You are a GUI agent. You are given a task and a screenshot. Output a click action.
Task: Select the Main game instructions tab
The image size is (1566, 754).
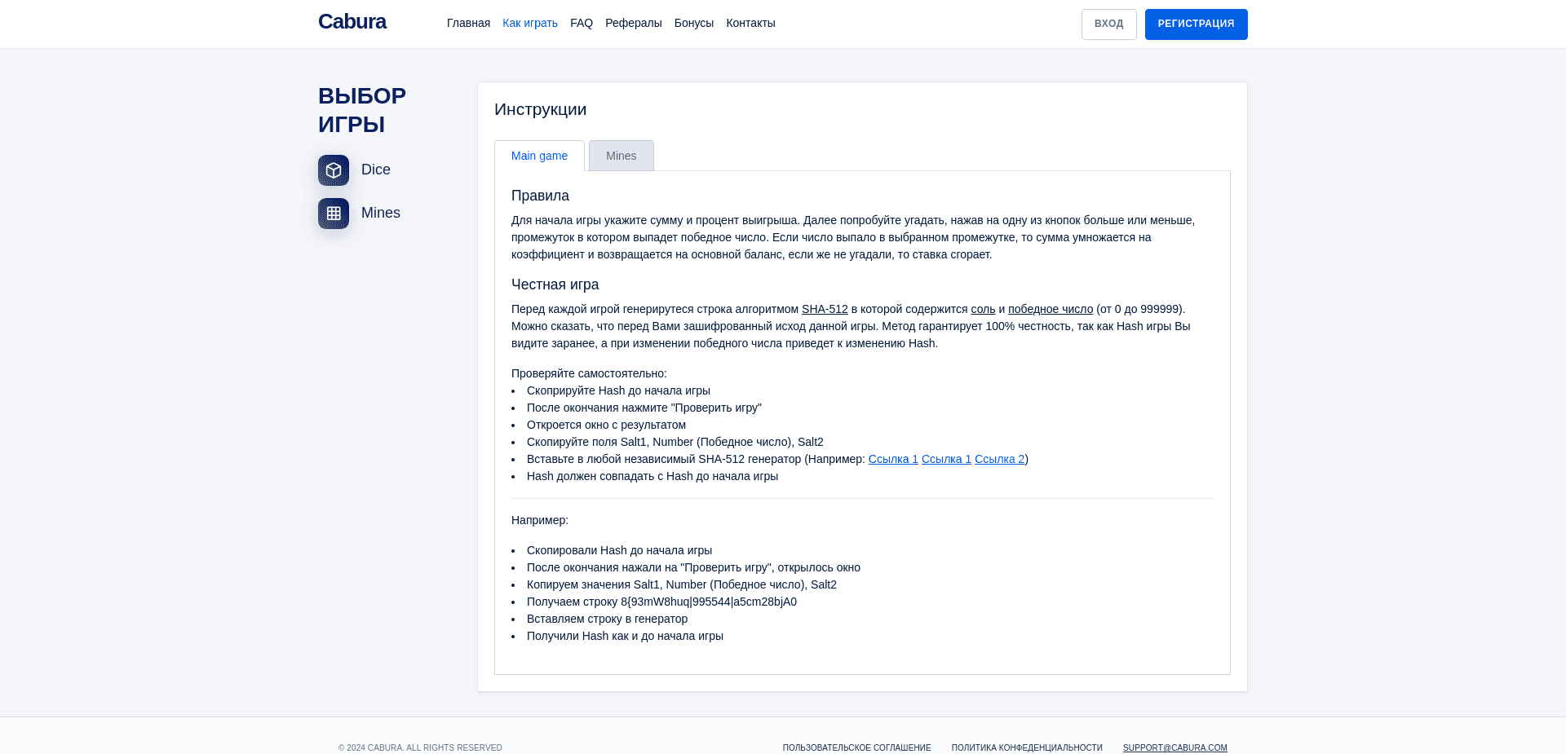click(539, 156)
